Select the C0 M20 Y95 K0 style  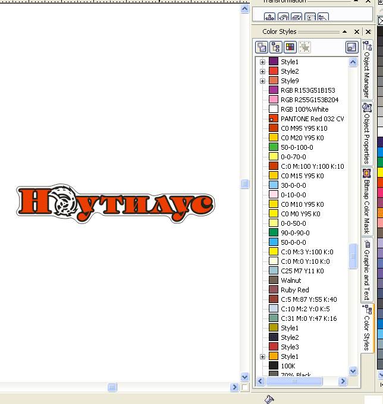pos(296,138)
